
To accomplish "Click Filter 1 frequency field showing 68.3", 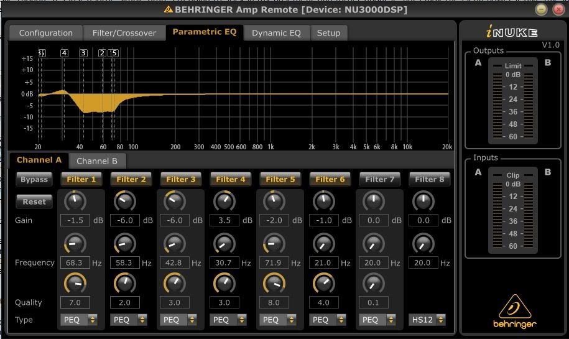I will coord(75,262).
